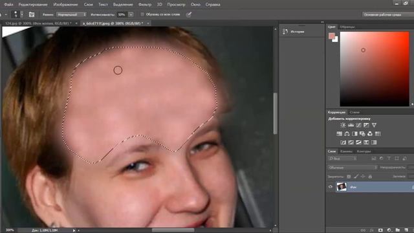This screenshot has width=414, height=233.
Task: Open the status bar info arrow
Action: (74, 230)
